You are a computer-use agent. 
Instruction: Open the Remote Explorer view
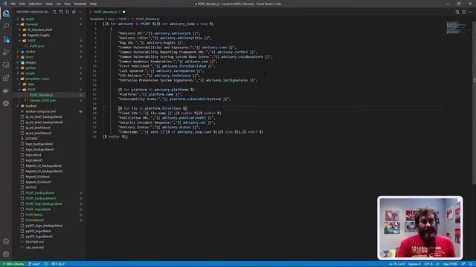(x=6, y=65)
